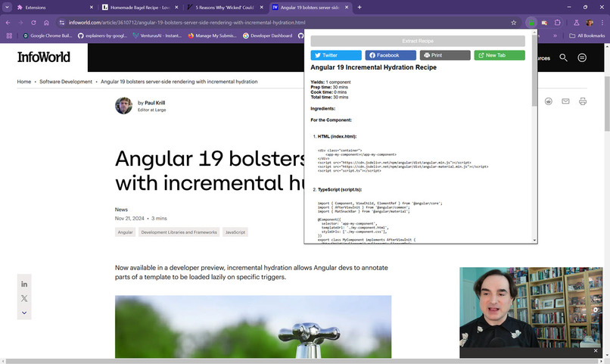Go to Software Development breadcrumb

tap(66, 82)
